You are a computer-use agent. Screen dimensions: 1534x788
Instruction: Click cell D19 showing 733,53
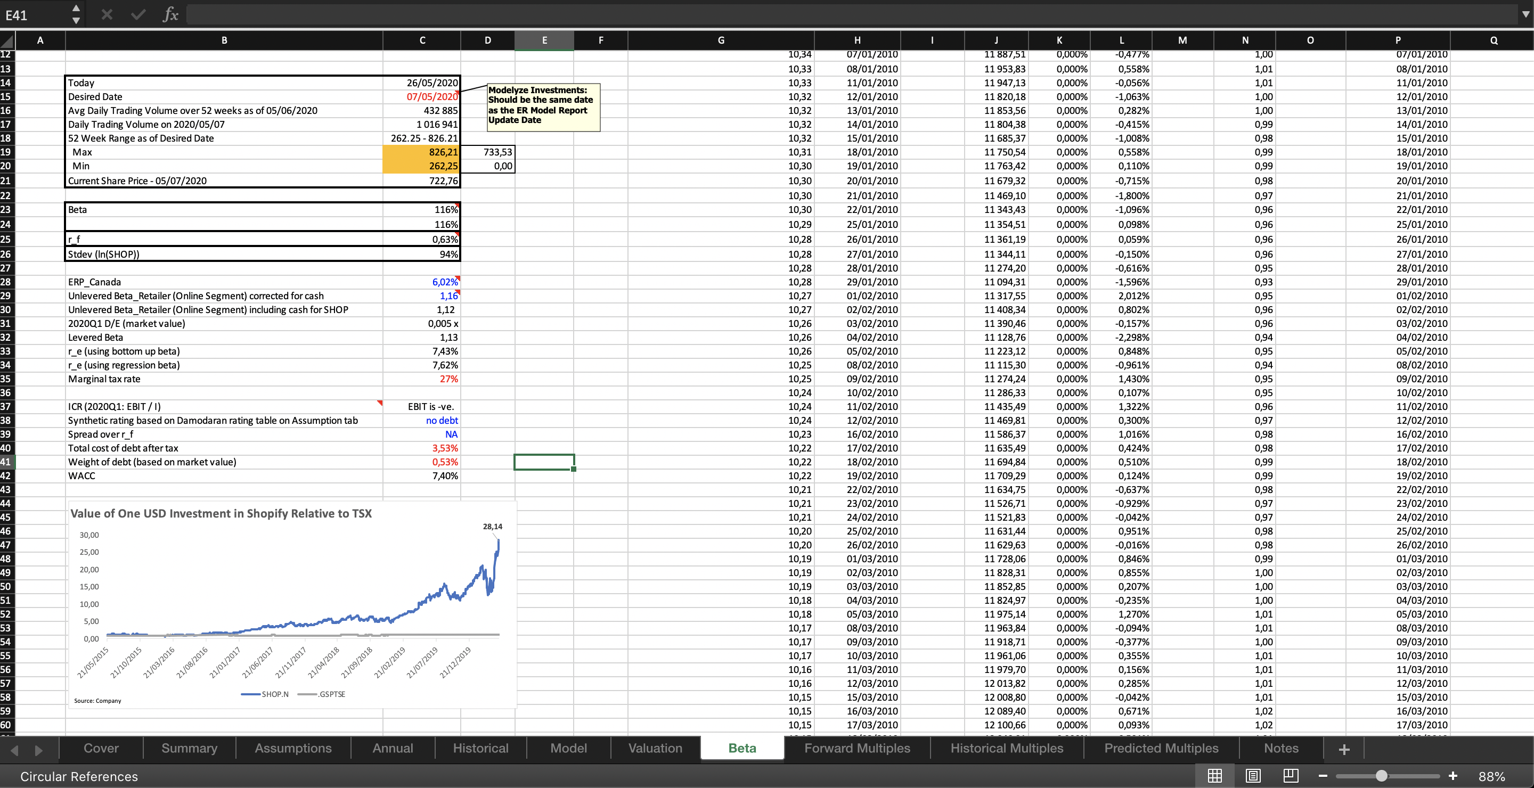[x=487, y=152]
